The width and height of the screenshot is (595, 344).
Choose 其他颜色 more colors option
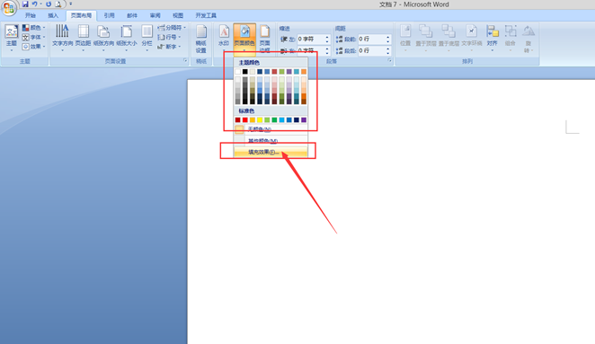click(x=271, y=141)
